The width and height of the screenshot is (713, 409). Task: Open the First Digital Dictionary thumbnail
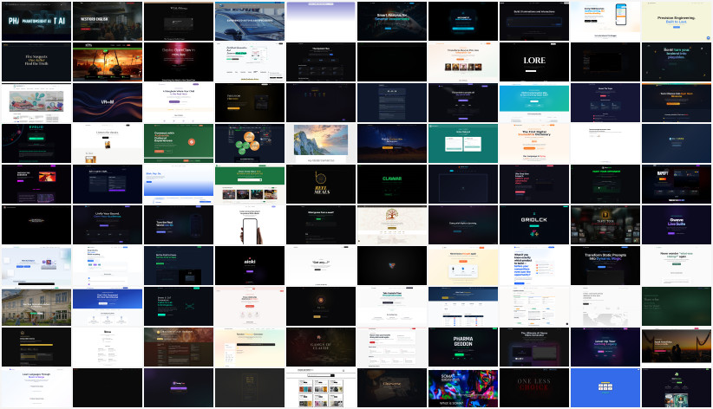tap(534, 144)
